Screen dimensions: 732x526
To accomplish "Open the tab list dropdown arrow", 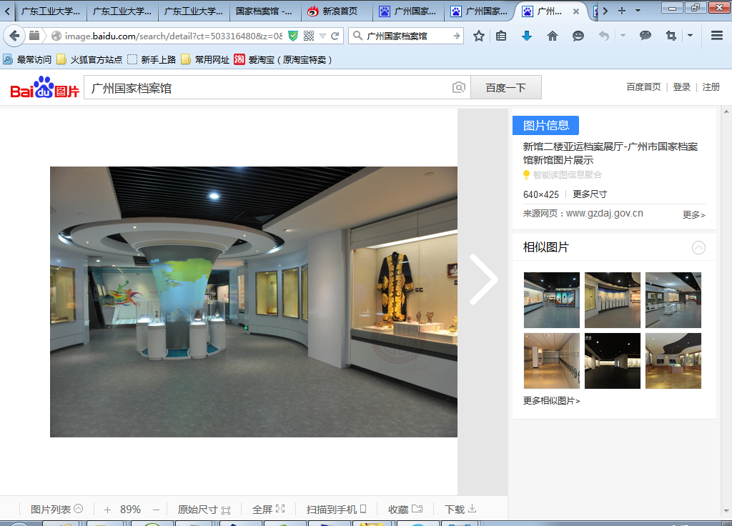I will pos(637,11).
